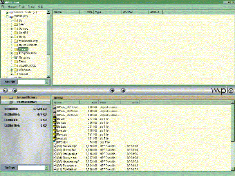Screen dimensions: 235x176
Task: Collapse the Win98 (C:) drive node
Action: coord(7,16)
